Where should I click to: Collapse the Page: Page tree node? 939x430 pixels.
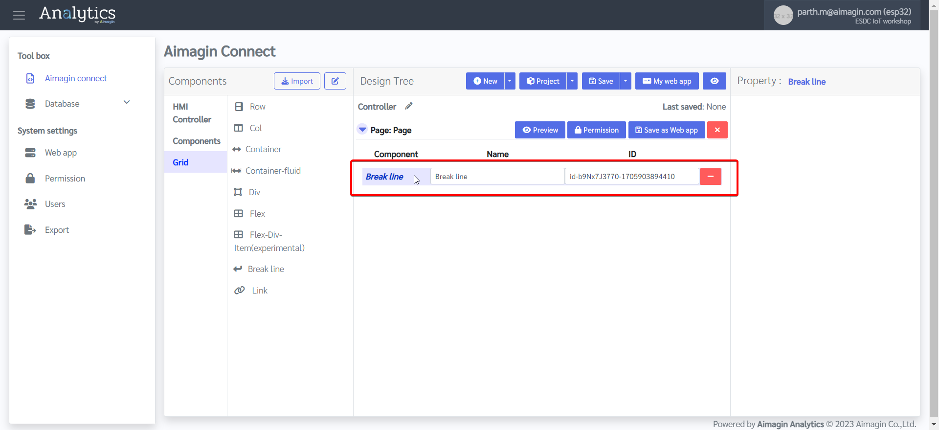click(362, 130)
